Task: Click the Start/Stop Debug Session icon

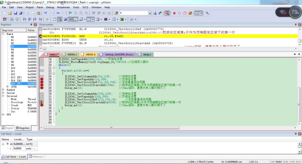Action: [x=167, y=13]
